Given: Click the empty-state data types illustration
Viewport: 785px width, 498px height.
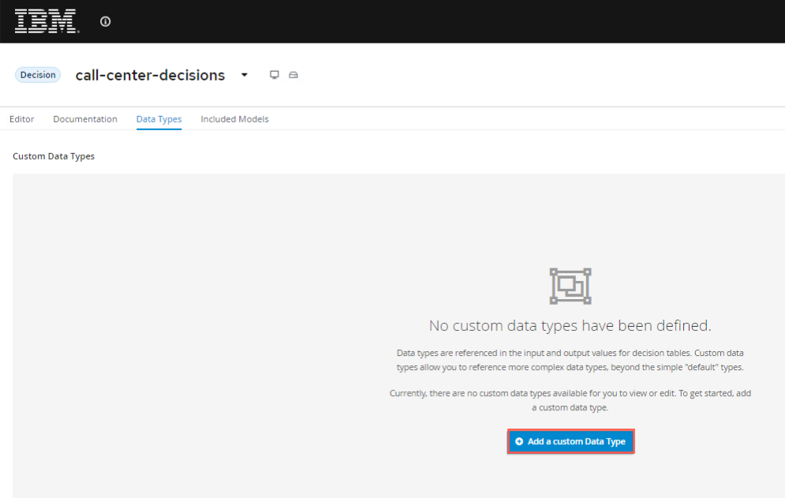Looking at the screenshot, I should [x=570, y=286].
